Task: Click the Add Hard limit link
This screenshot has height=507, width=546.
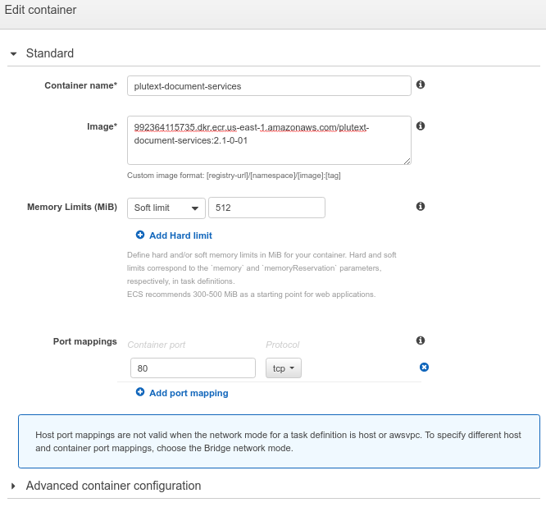Action: coord(180,235)
